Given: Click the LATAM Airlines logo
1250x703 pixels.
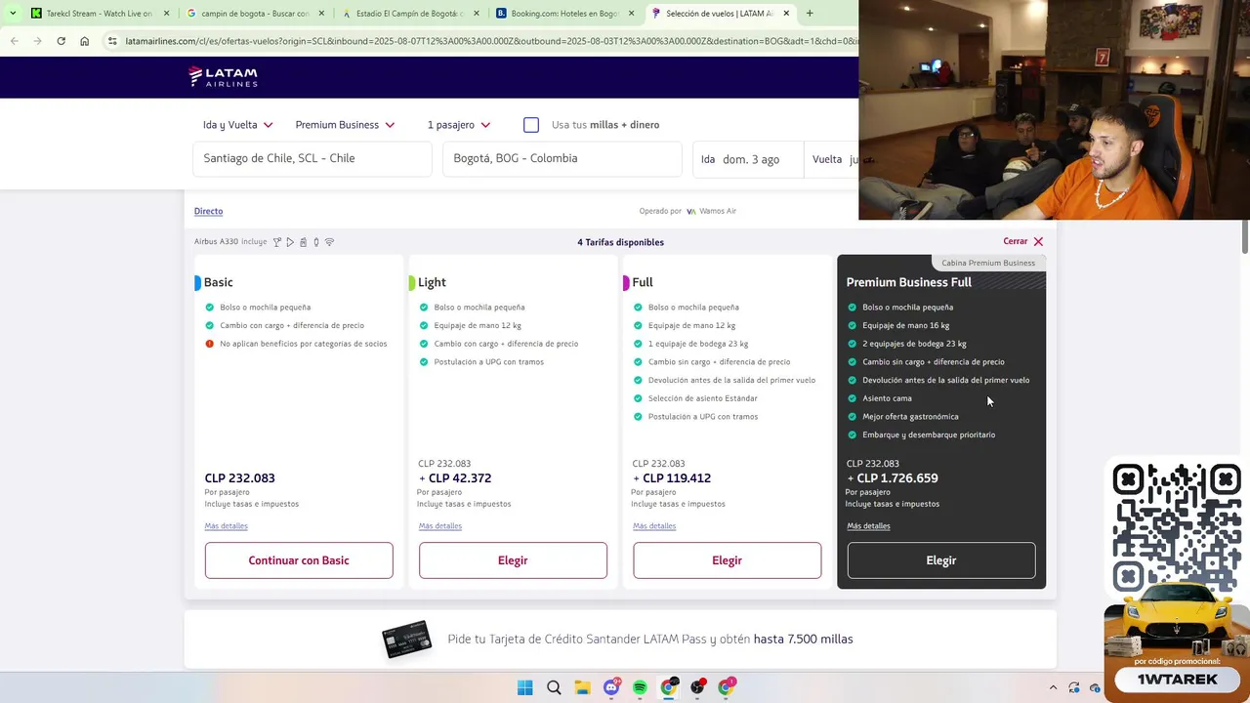Looking at the screenshot, I should coord(223,77).
